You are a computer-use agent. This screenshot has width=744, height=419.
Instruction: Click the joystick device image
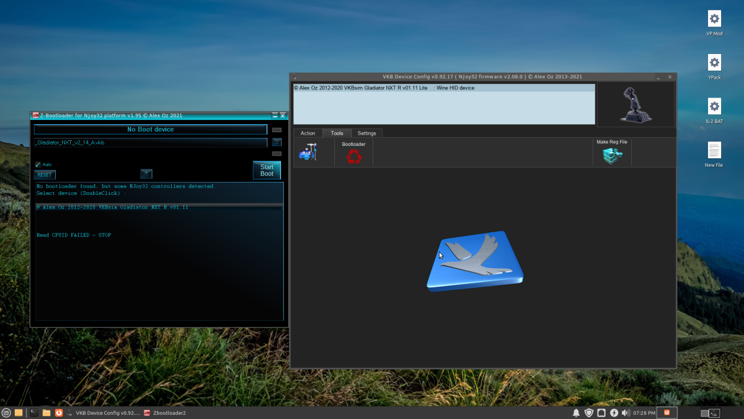[634, 105]
